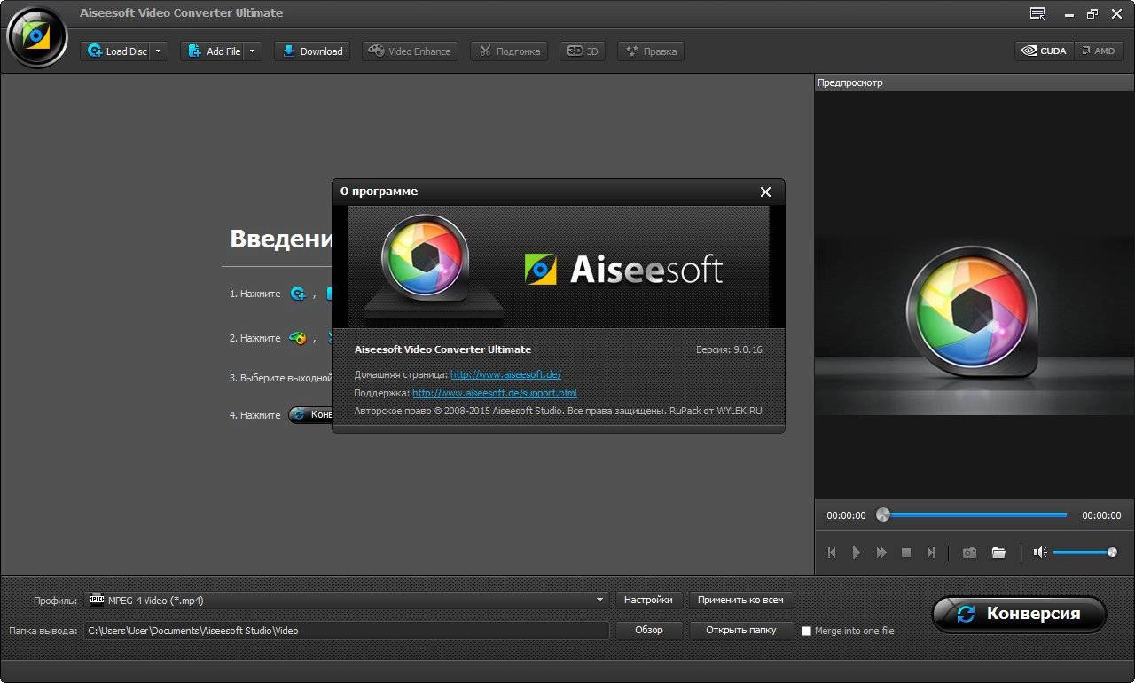This screenshot has height=683, width=1135.
Task: Click the Подгонка trim button
Action: pyautogui.click(x=509, y=51)
